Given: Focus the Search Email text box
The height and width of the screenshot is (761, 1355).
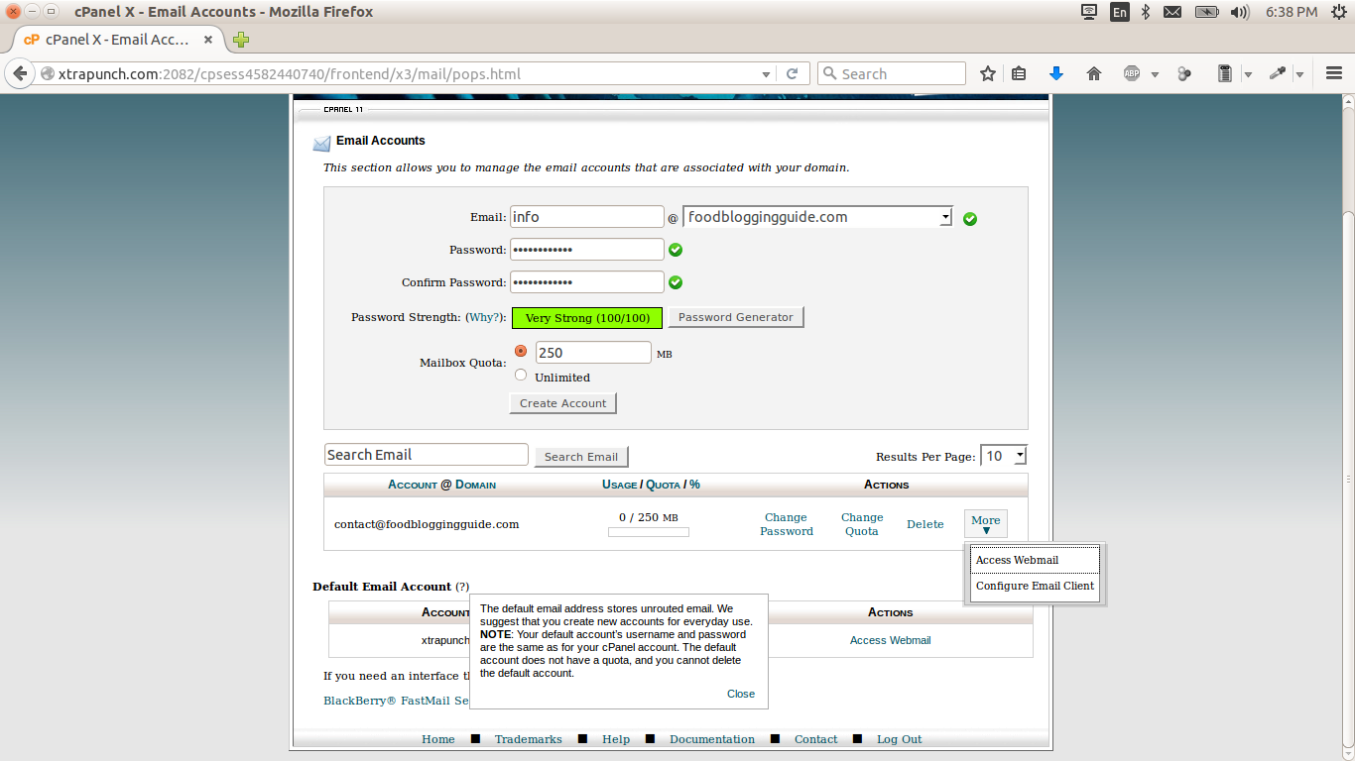Looking at the screenshot, I should tap(427, 455).
